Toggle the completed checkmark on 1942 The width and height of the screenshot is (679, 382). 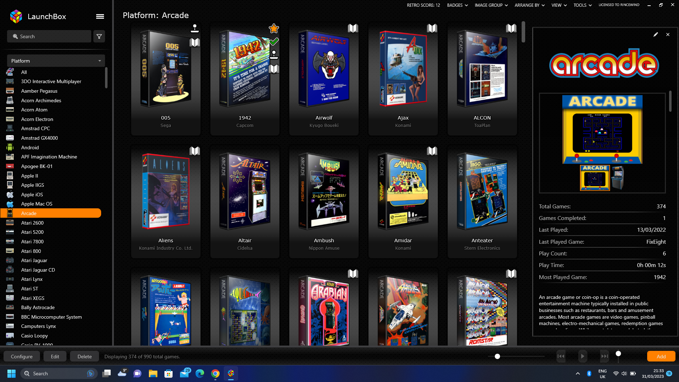274,41
